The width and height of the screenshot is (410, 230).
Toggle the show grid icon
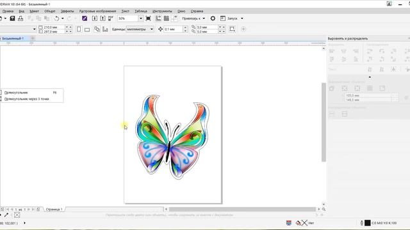click(x=167, y=19)
